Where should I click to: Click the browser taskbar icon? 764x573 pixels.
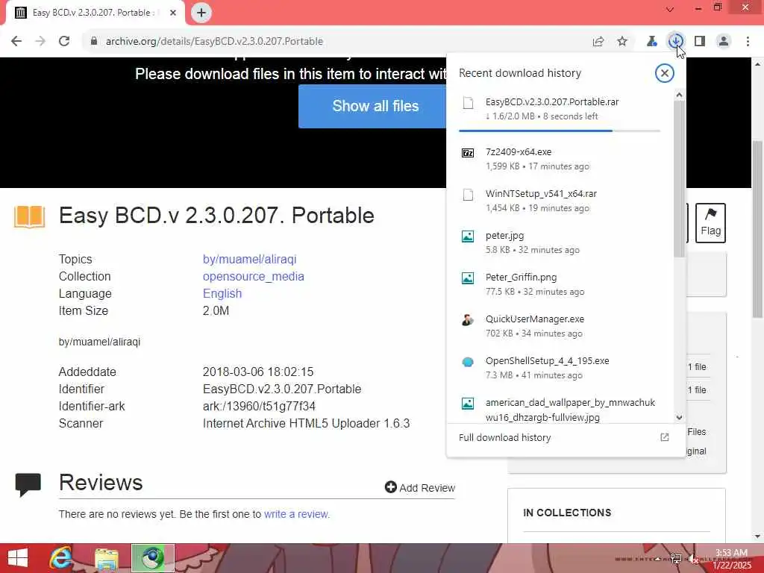tap(152, 558)
